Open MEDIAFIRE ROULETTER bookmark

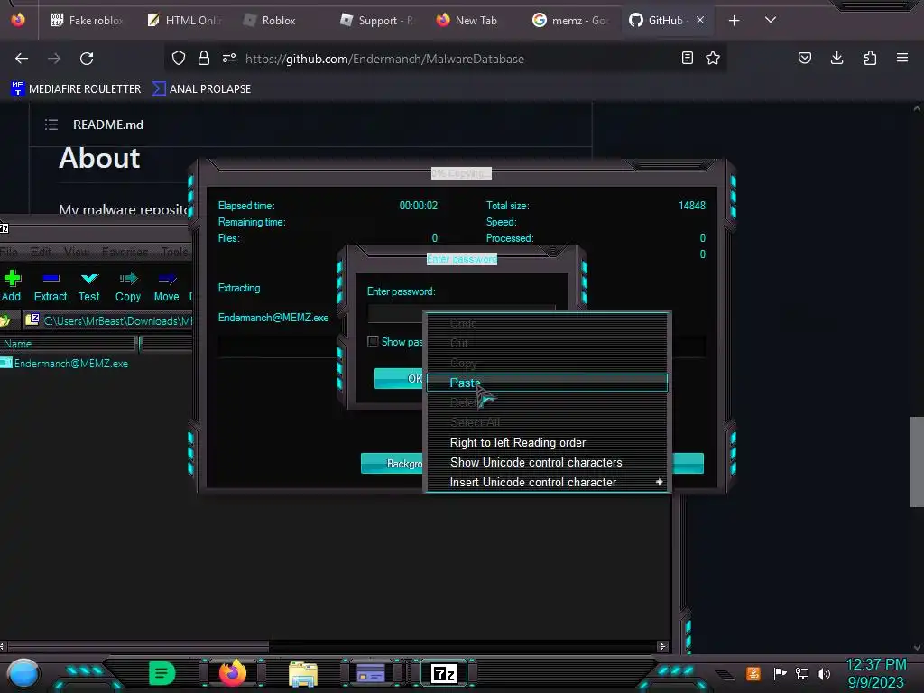coord(76,89)
